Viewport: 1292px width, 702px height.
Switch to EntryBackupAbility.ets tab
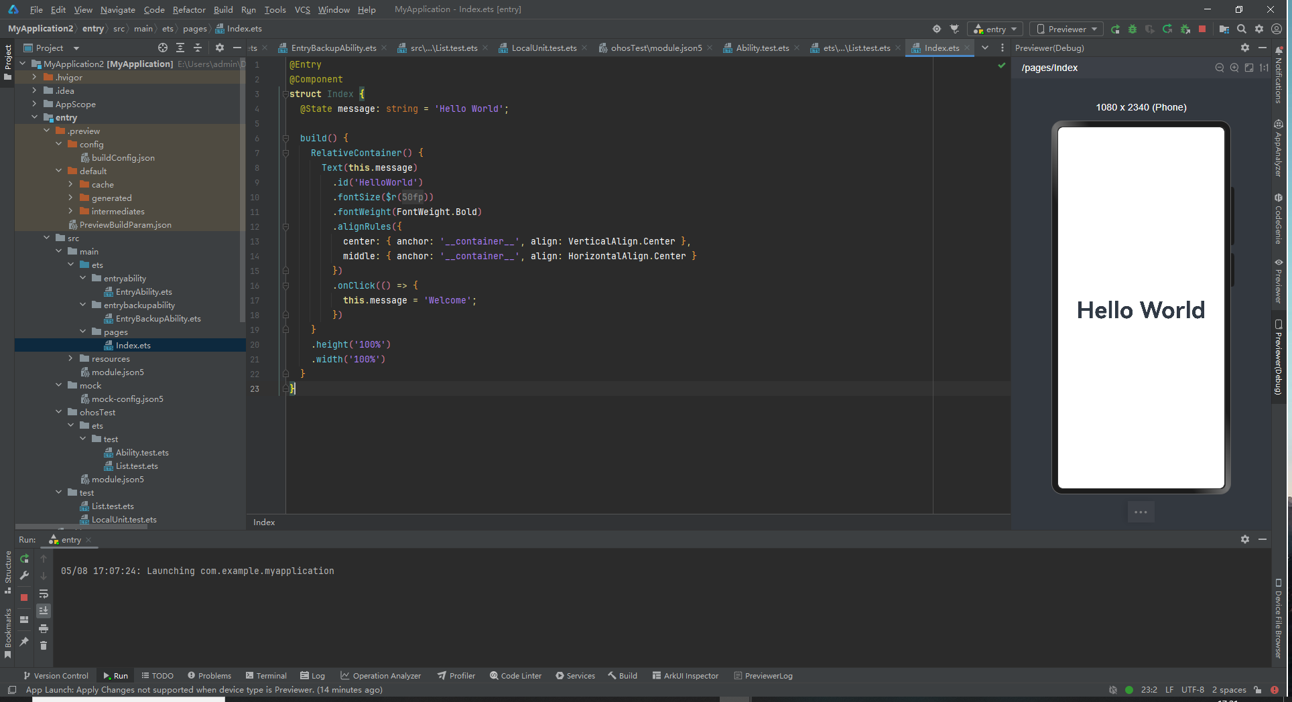[333, 48]
